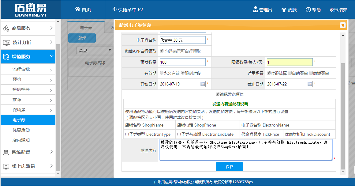Click the 发送内容 text area
This screenshot has width=355, height=186.
(246, 150)
